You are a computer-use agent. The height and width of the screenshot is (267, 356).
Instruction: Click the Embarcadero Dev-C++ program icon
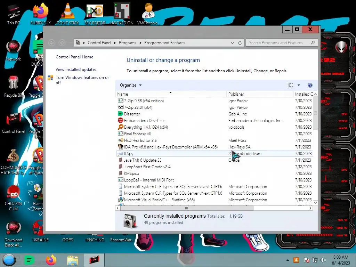pyautogui.click(x=120, y=120)
